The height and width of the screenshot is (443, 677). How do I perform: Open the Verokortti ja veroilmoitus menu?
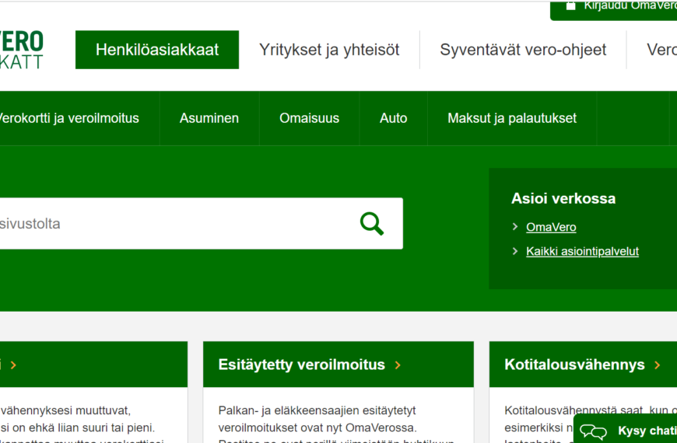point(67,118)
